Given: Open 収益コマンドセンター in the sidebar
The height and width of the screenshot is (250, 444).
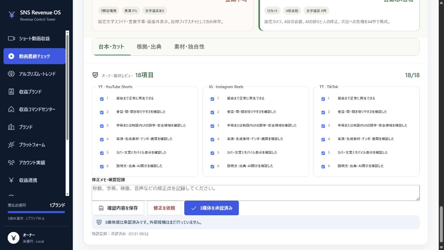Looking at the screenshot, I should (34, 109).
